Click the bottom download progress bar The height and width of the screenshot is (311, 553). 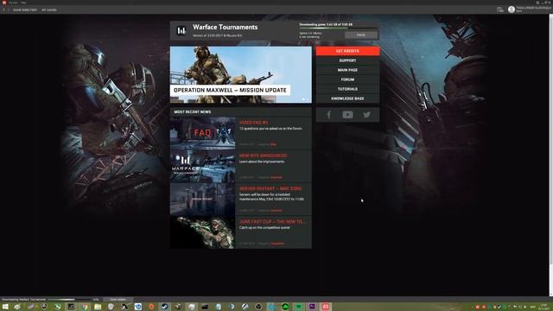pyautogui.click(x=69, y=300)
